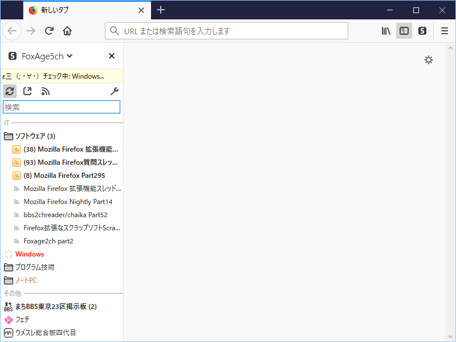This screenshot has width=456, height=342.
Task: Maximize the Firefox window
Action: coord(416,10)
